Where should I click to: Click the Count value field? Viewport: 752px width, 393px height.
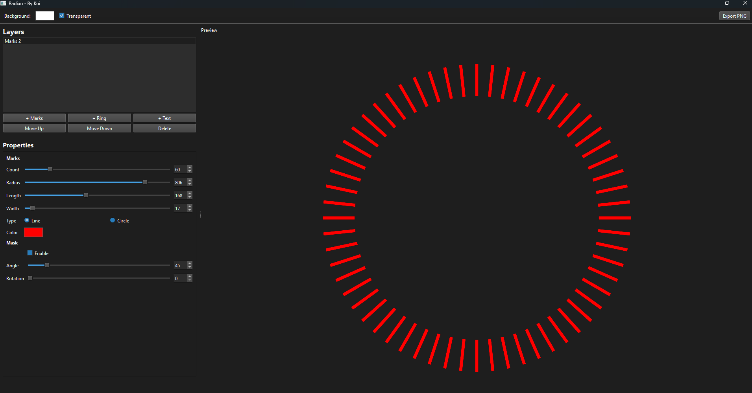coord(179,169)
